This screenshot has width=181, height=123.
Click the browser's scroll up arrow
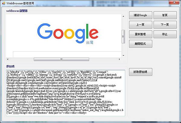[123, 16]
